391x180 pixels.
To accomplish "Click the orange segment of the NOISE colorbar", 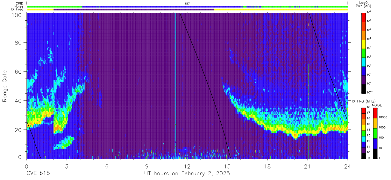I will [x=375, y=123].
